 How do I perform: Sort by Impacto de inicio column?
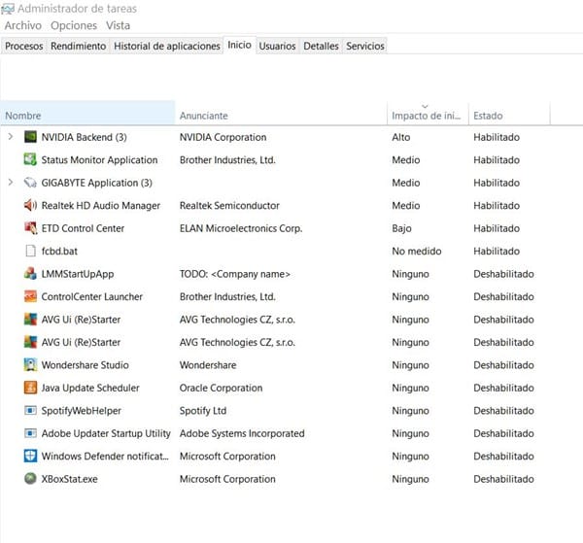click(426, 116)
